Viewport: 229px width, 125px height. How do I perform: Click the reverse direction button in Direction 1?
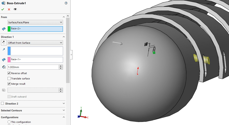point(4,43)
